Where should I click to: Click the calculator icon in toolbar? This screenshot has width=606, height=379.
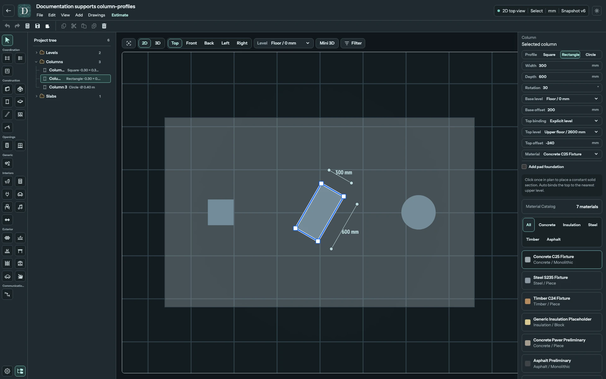(x=27, y=26)
